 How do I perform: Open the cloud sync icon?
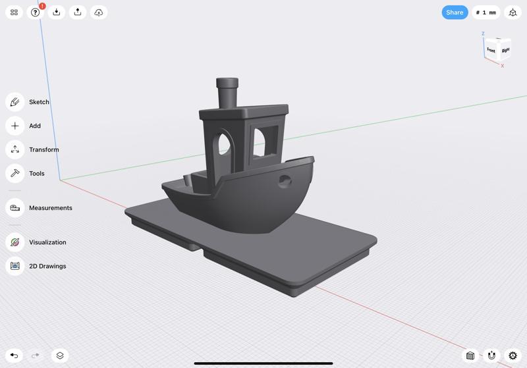point(99,13)
